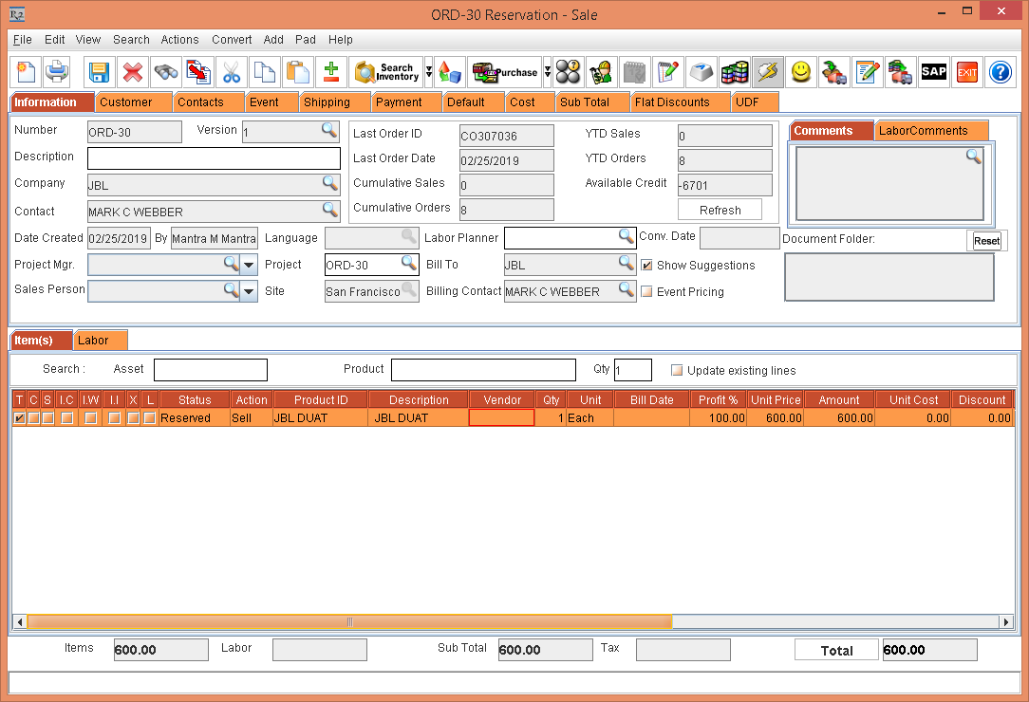Open the Convert menu
This screenshot has height=702, width=1029.
pyautogui.click(x=232, y=39)
